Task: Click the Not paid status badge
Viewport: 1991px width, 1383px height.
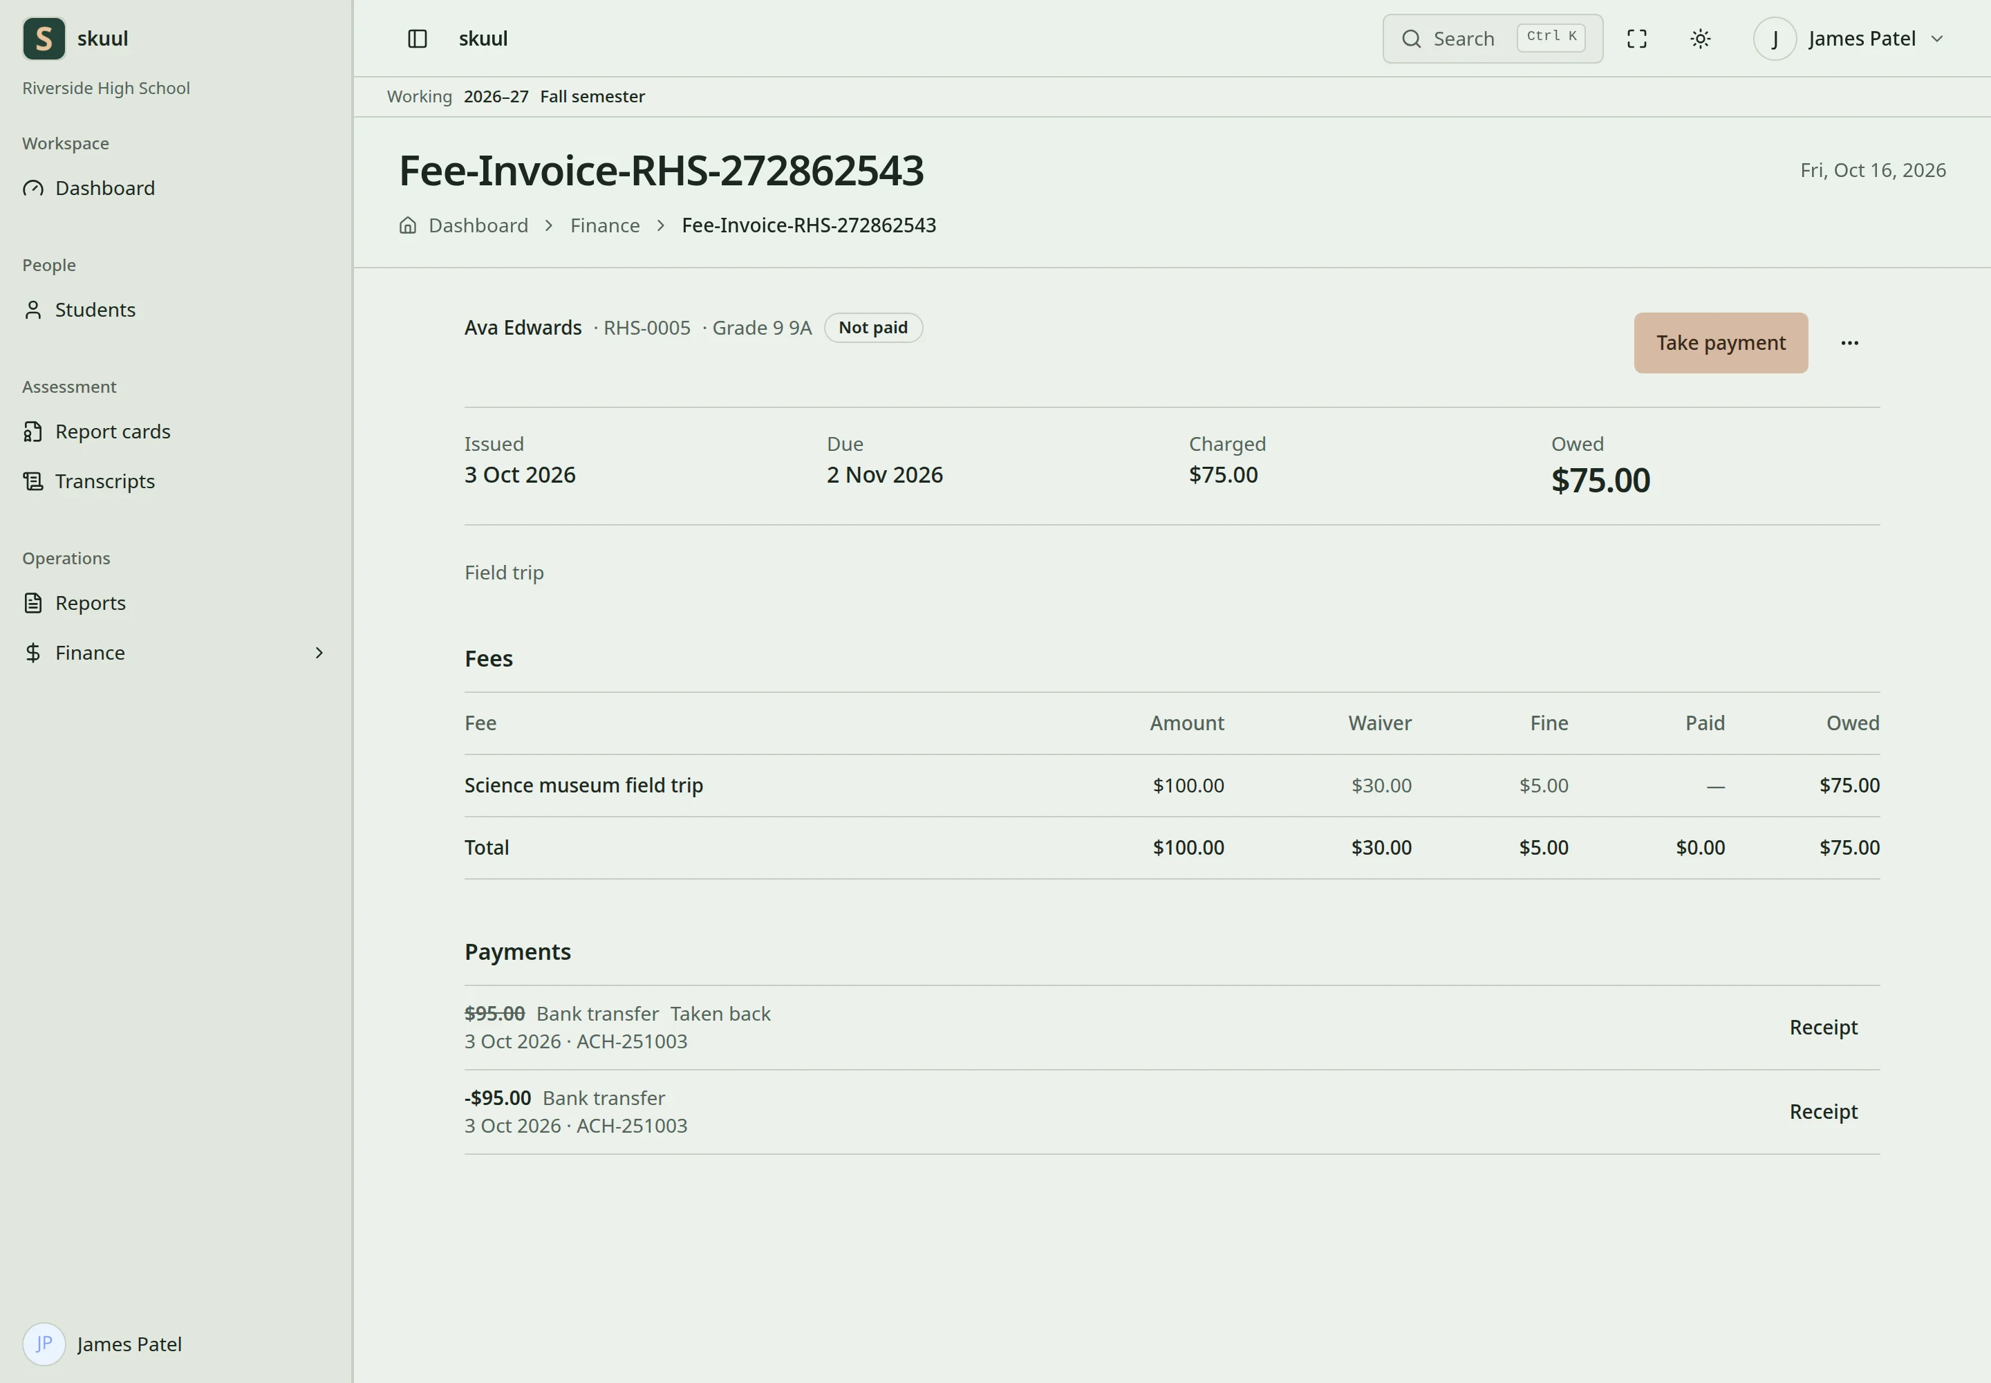Action: pos(872,328)
